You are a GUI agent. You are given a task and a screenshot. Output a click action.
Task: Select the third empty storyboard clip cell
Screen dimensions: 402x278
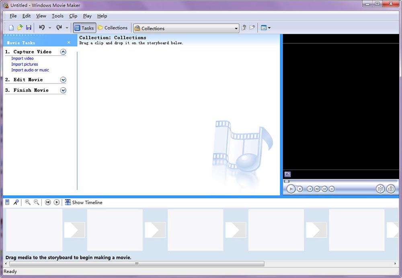(195, 230)
